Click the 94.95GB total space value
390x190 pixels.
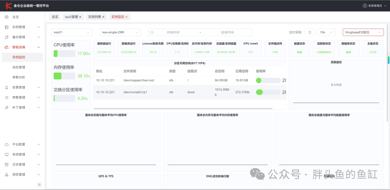click(x=221, y=80)
